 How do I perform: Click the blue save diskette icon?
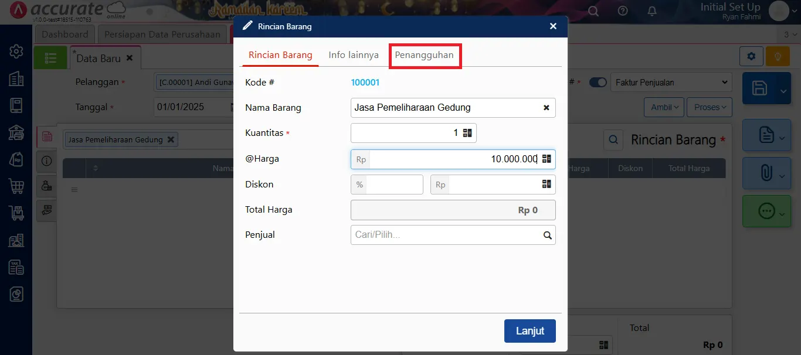point(760,89)
